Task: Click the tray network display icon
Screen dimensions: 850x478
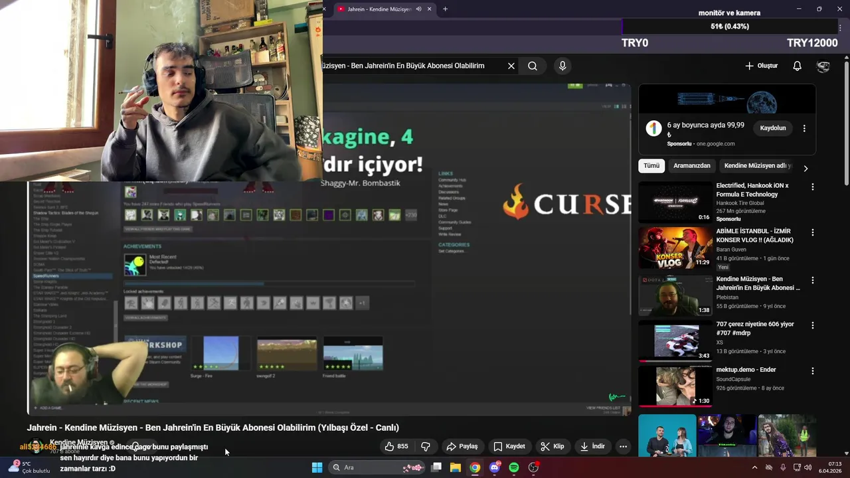Action: (x=797, y=467)
